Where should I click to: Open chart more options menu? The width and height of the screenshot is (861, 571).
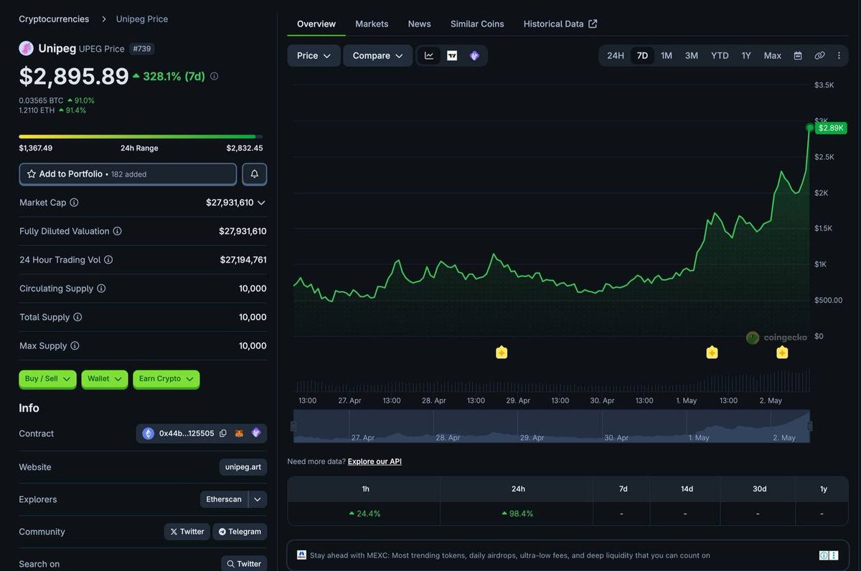pos(839,56)
